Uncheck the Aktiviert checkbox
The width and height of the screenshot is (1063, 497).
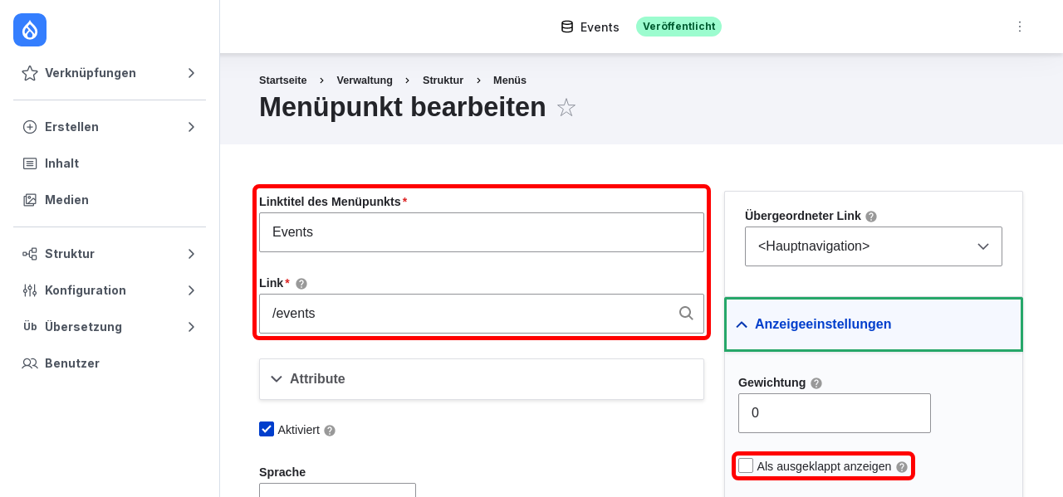tap(267, 429)
